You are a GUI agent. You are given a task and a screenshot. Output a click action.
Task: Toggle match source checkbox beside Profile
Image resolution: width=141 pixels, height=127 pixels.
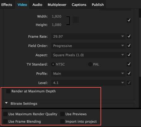pyautogui.click(x=129, y=73)
